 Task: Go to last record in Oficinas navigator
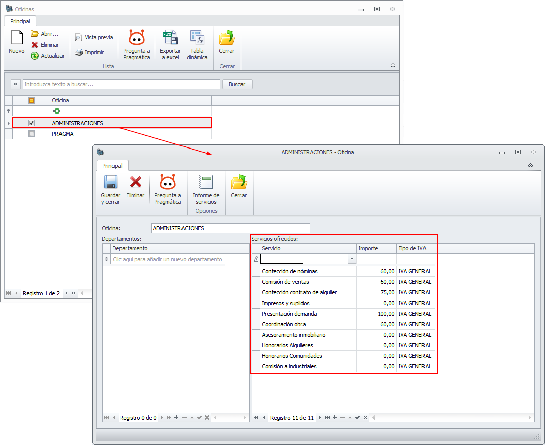tap(74, 293)
